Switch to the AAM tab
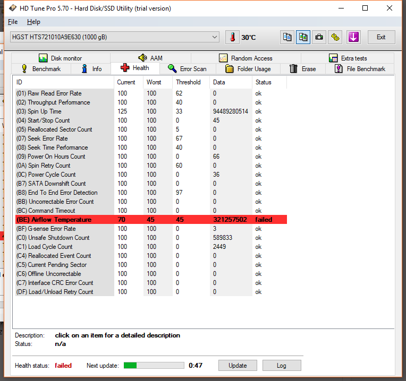 150,58
